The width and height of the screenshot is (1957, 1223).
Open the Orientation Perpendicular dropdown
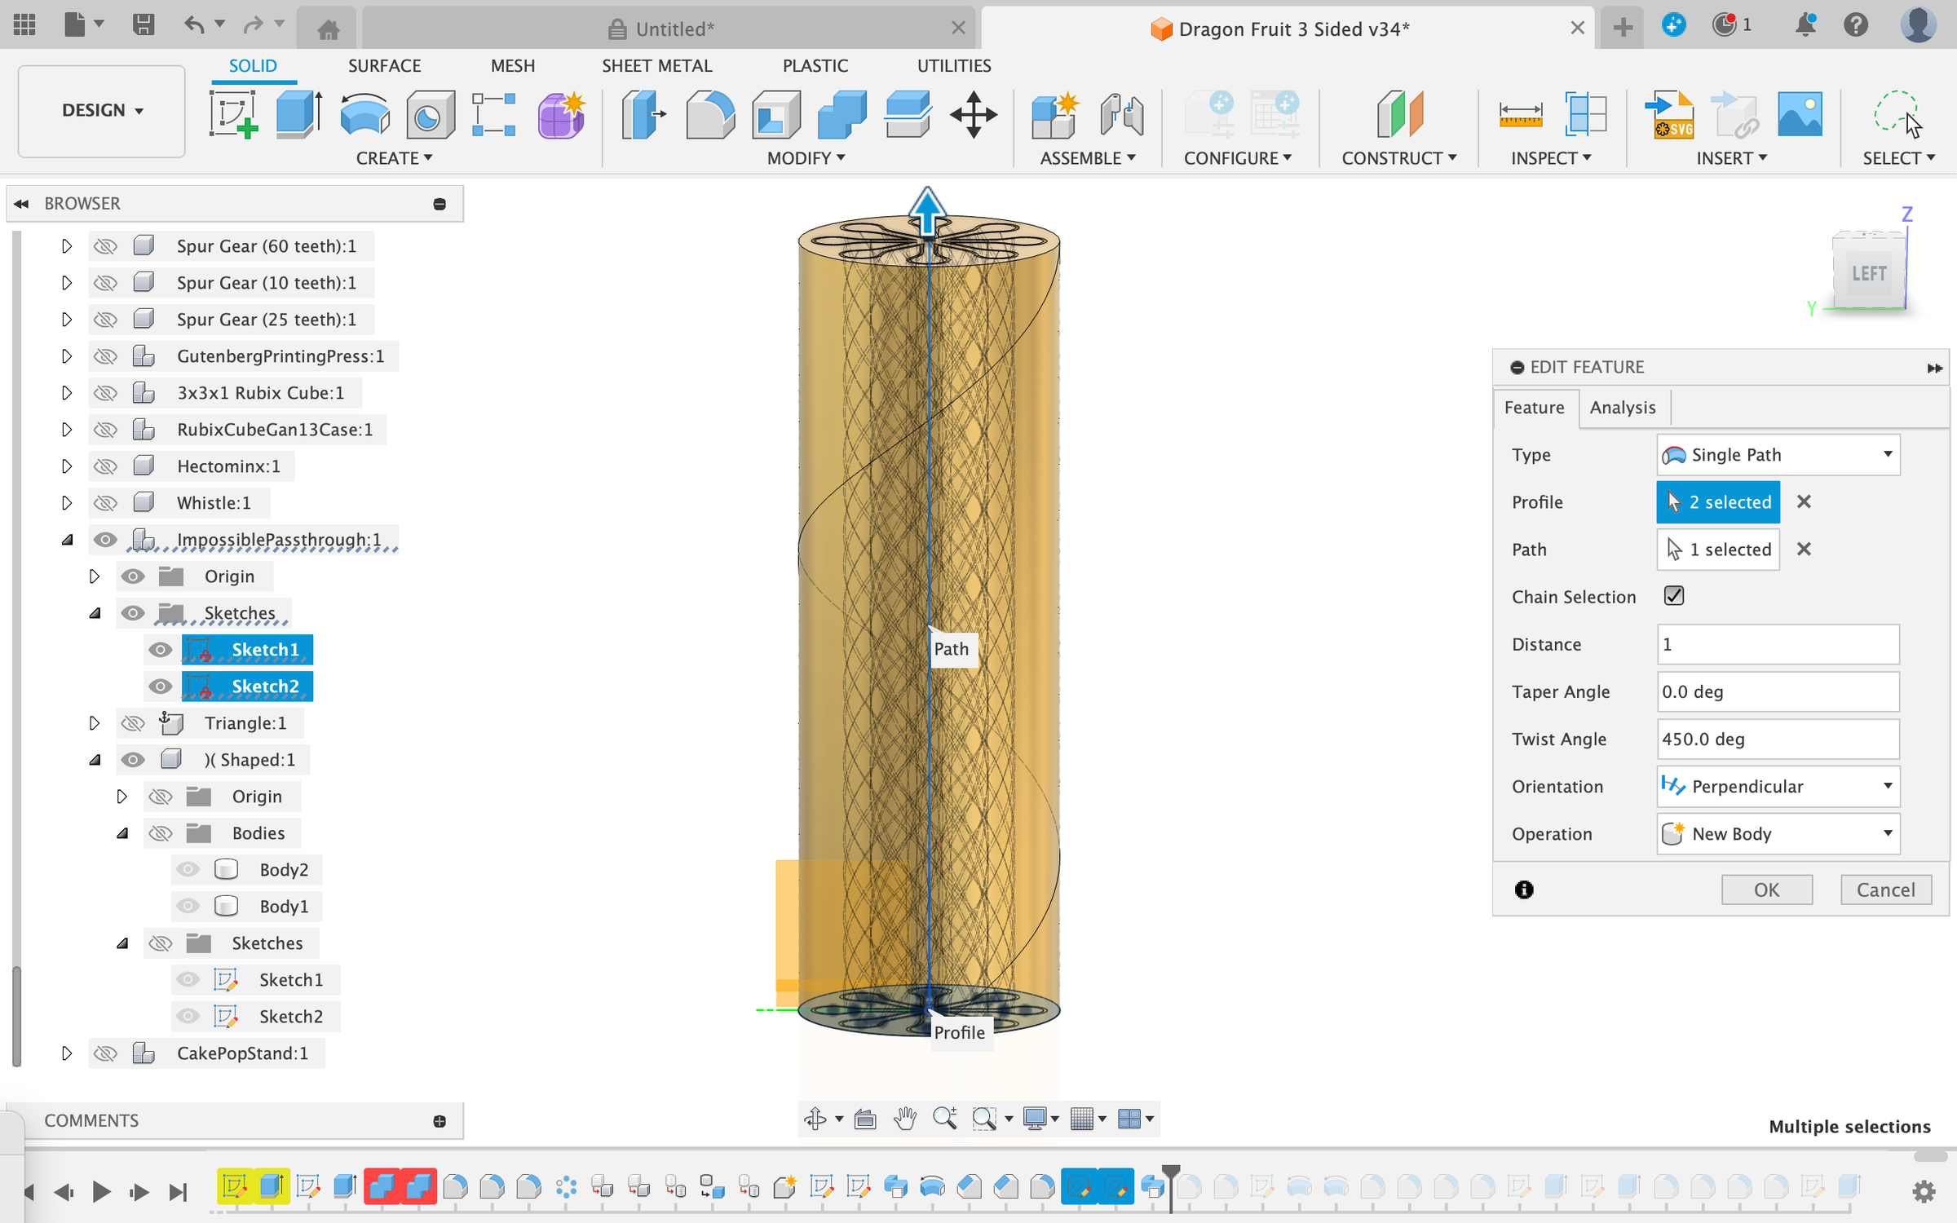(1778, 786)
